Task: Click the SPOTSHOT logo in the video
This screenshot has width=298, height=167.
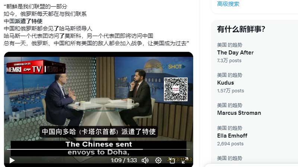Action: pos(170,66)
